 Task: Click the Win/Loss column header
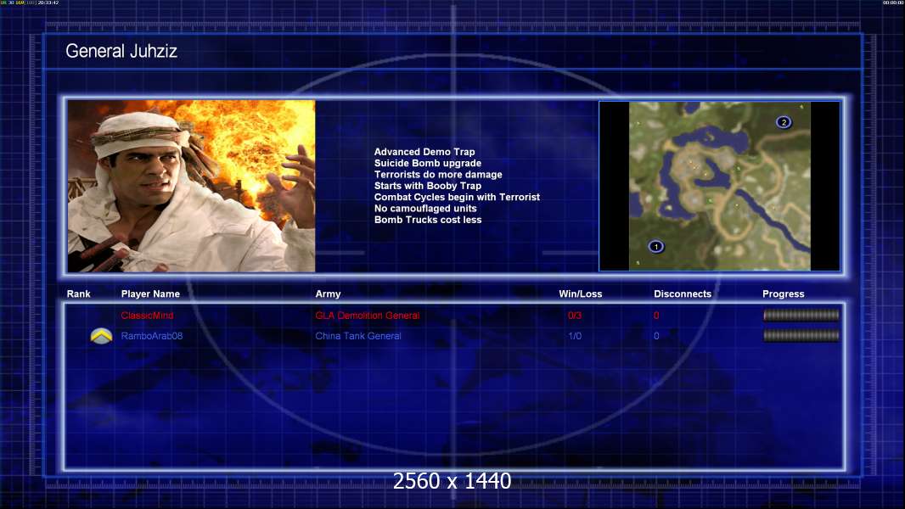[x=580, y=294]
